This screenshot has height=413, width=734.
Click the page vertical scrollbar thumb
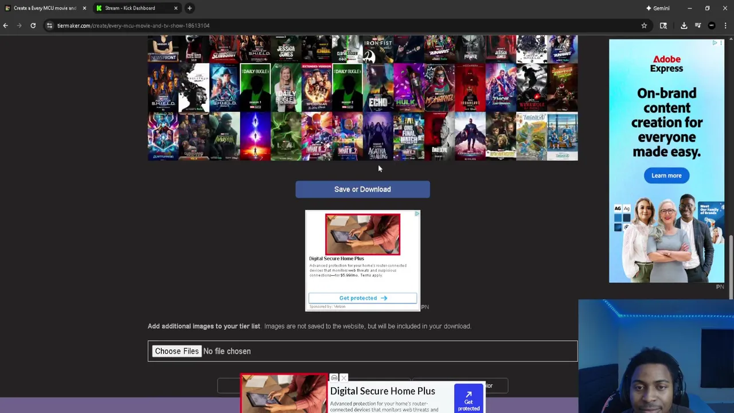point(731,267)
